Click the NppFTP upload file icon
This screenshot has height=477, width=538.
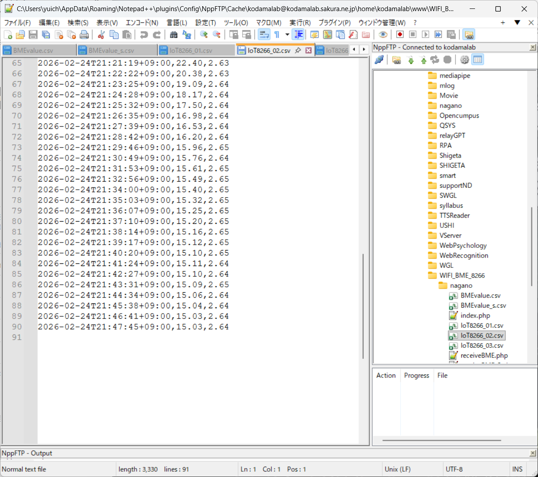[x=423, y=60]
